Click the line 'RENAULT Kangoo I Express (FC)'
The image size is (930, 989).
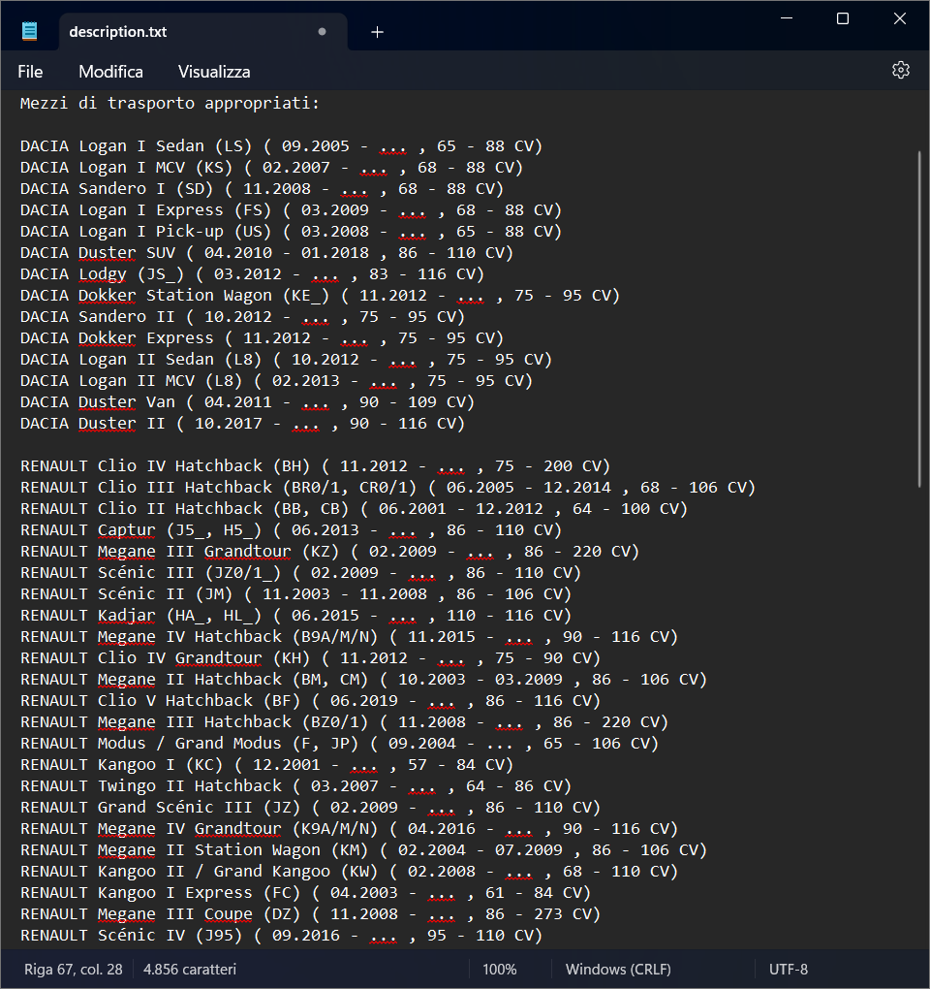[x=305, y=894]
